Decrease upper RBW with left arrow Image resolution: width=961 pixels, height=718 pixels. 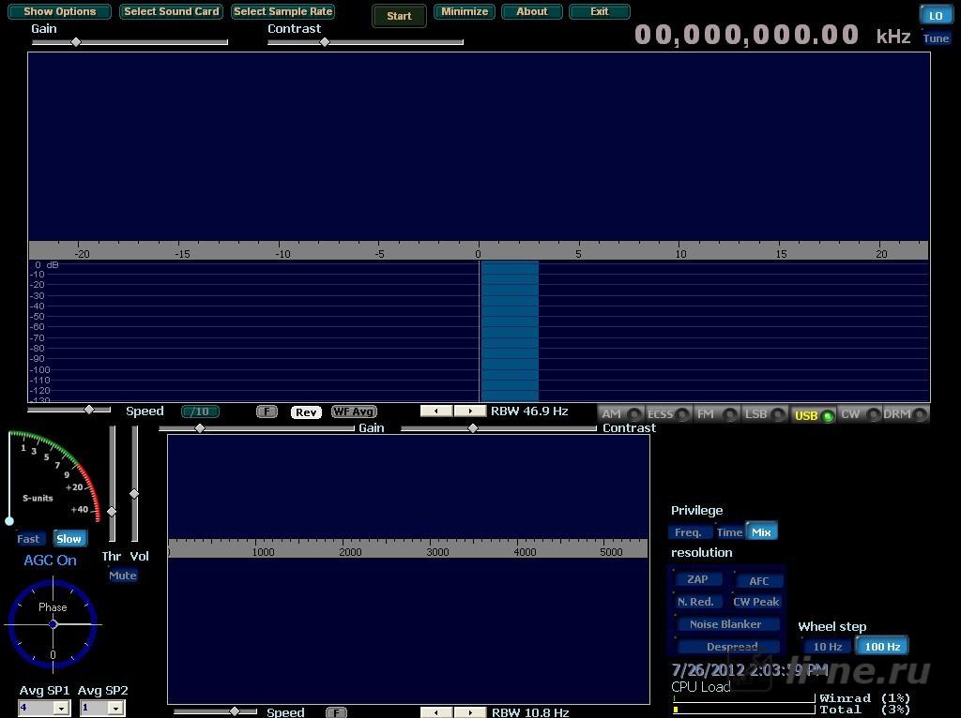coord(436,411)
